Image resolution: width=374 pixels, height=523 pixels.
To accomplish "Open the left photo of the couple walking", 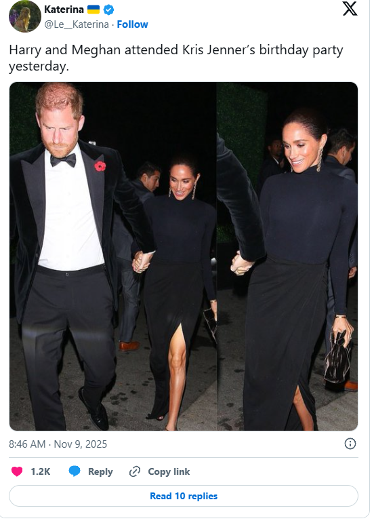I will [x=113, y=256].
